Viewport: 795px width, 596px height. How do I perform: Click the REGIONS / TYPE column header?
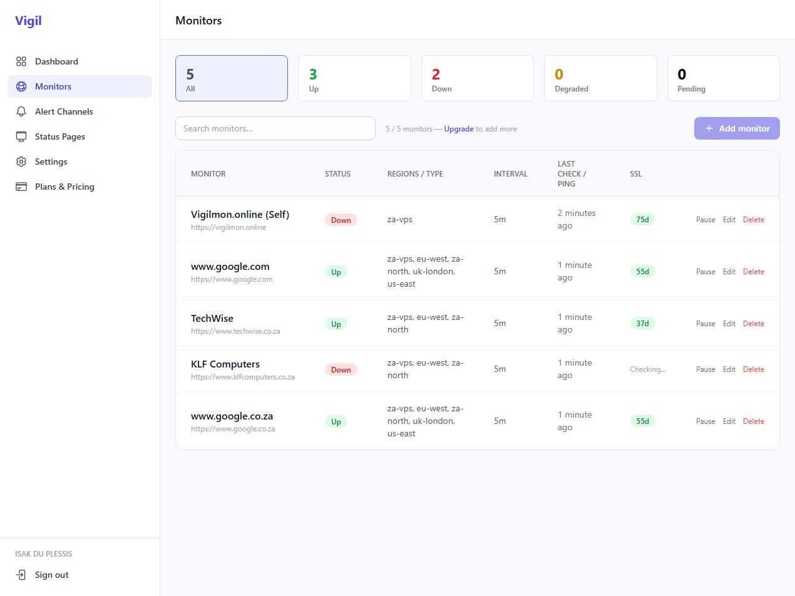(415, 174)
